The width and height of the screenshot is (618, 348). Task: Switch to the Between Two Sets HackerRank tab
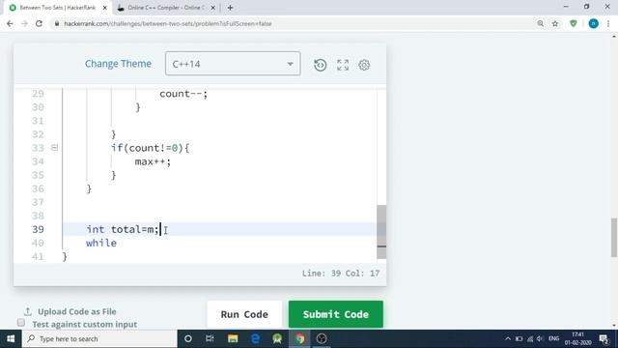[x=58, y=8]
